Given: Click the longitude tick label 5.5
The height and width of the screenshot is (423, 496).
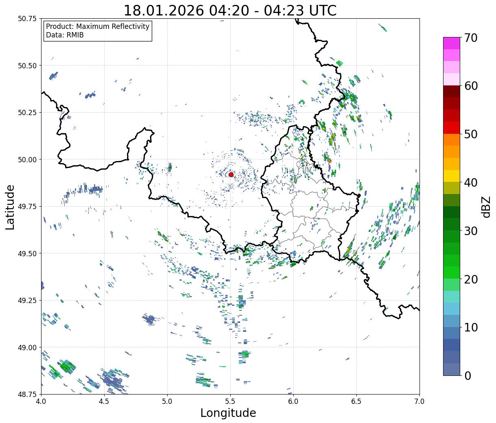Looking at the screenshot, I should [x=230, y=401].
